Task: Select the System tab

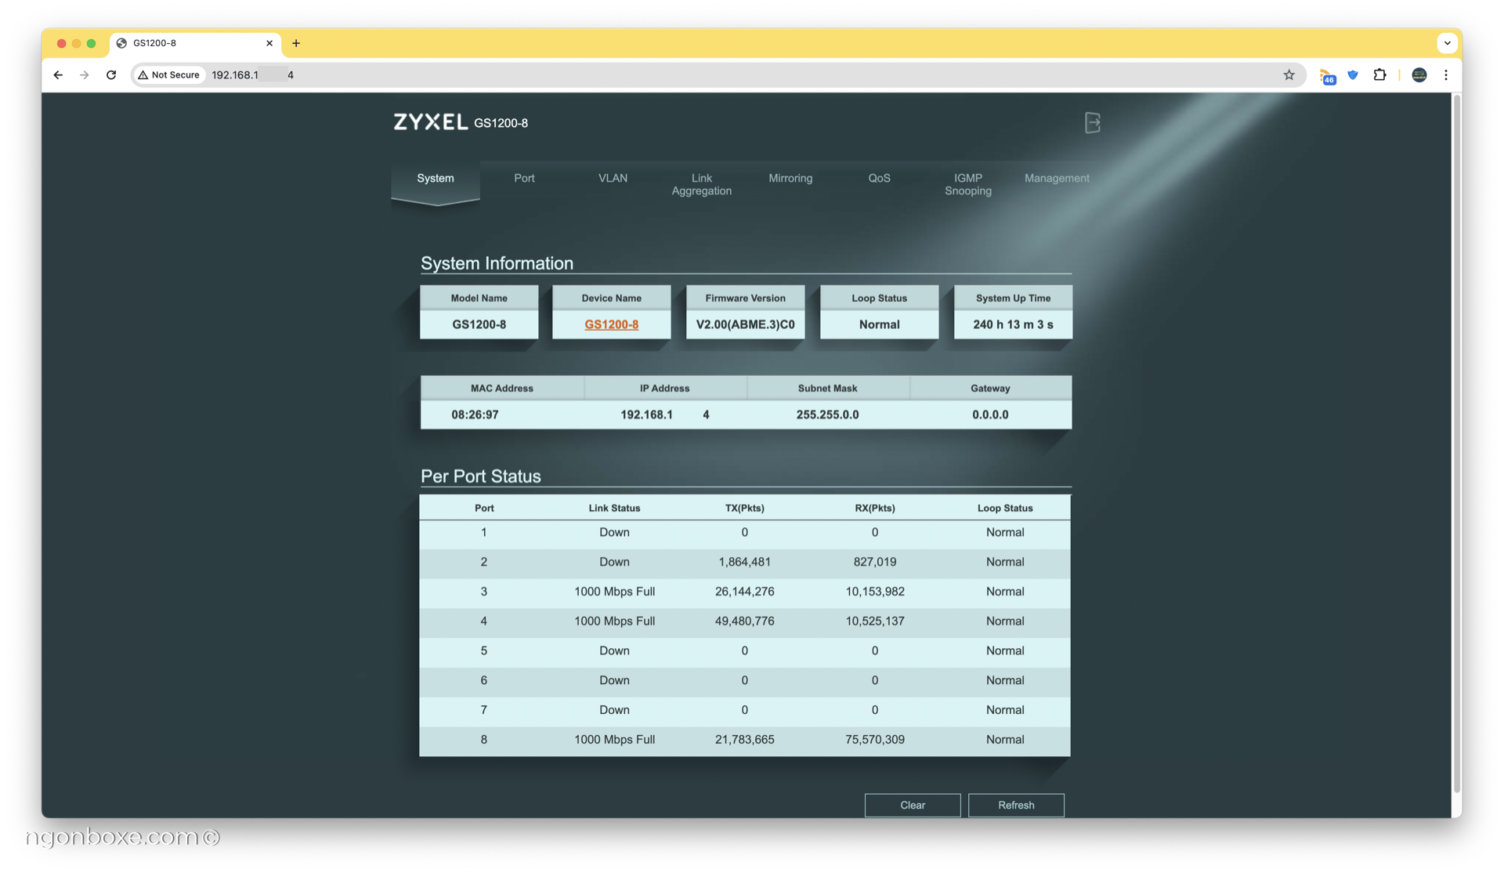Action: [x=436, y=179]
